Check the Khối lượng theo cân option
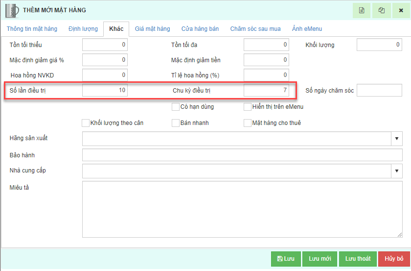Screen dimensions: 411x271 (x=86, y=123)
